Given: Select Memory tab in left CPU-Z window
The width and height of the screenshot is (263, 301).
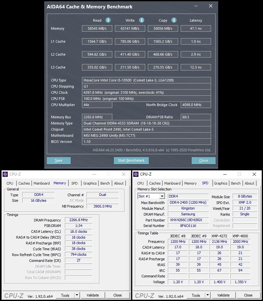Looking at the screenshot, I should [x=60, y=183].
